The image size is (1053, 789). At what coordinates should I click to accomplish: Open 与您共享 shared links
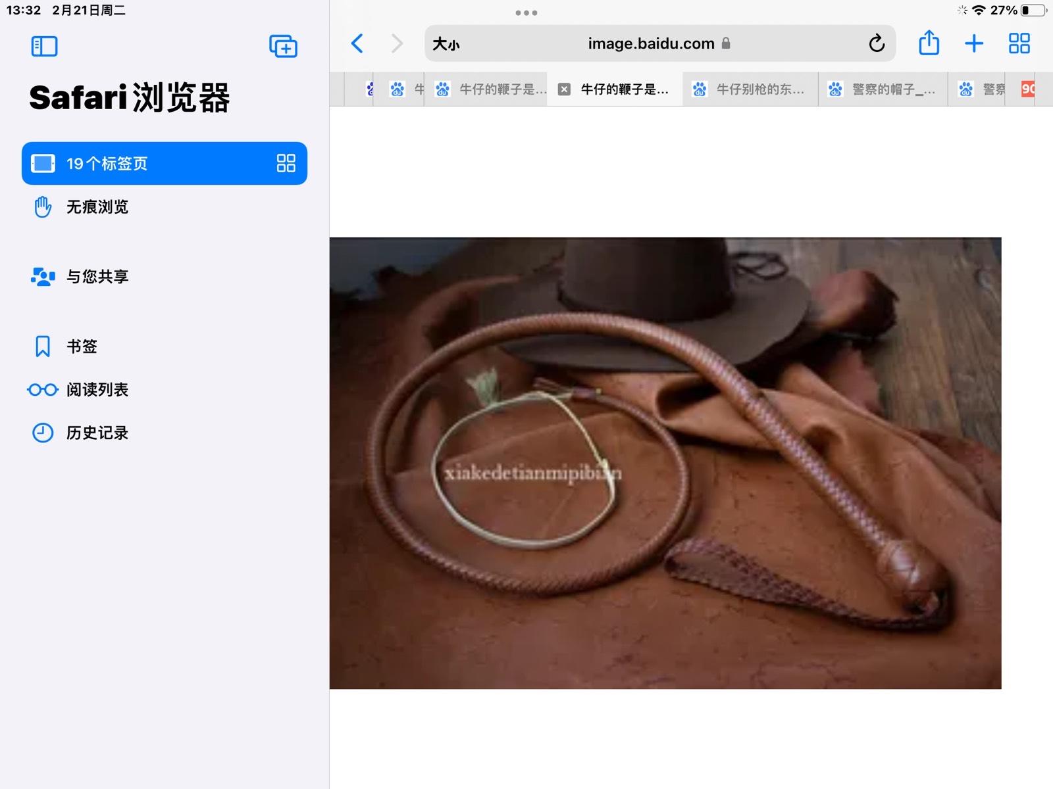165,277
